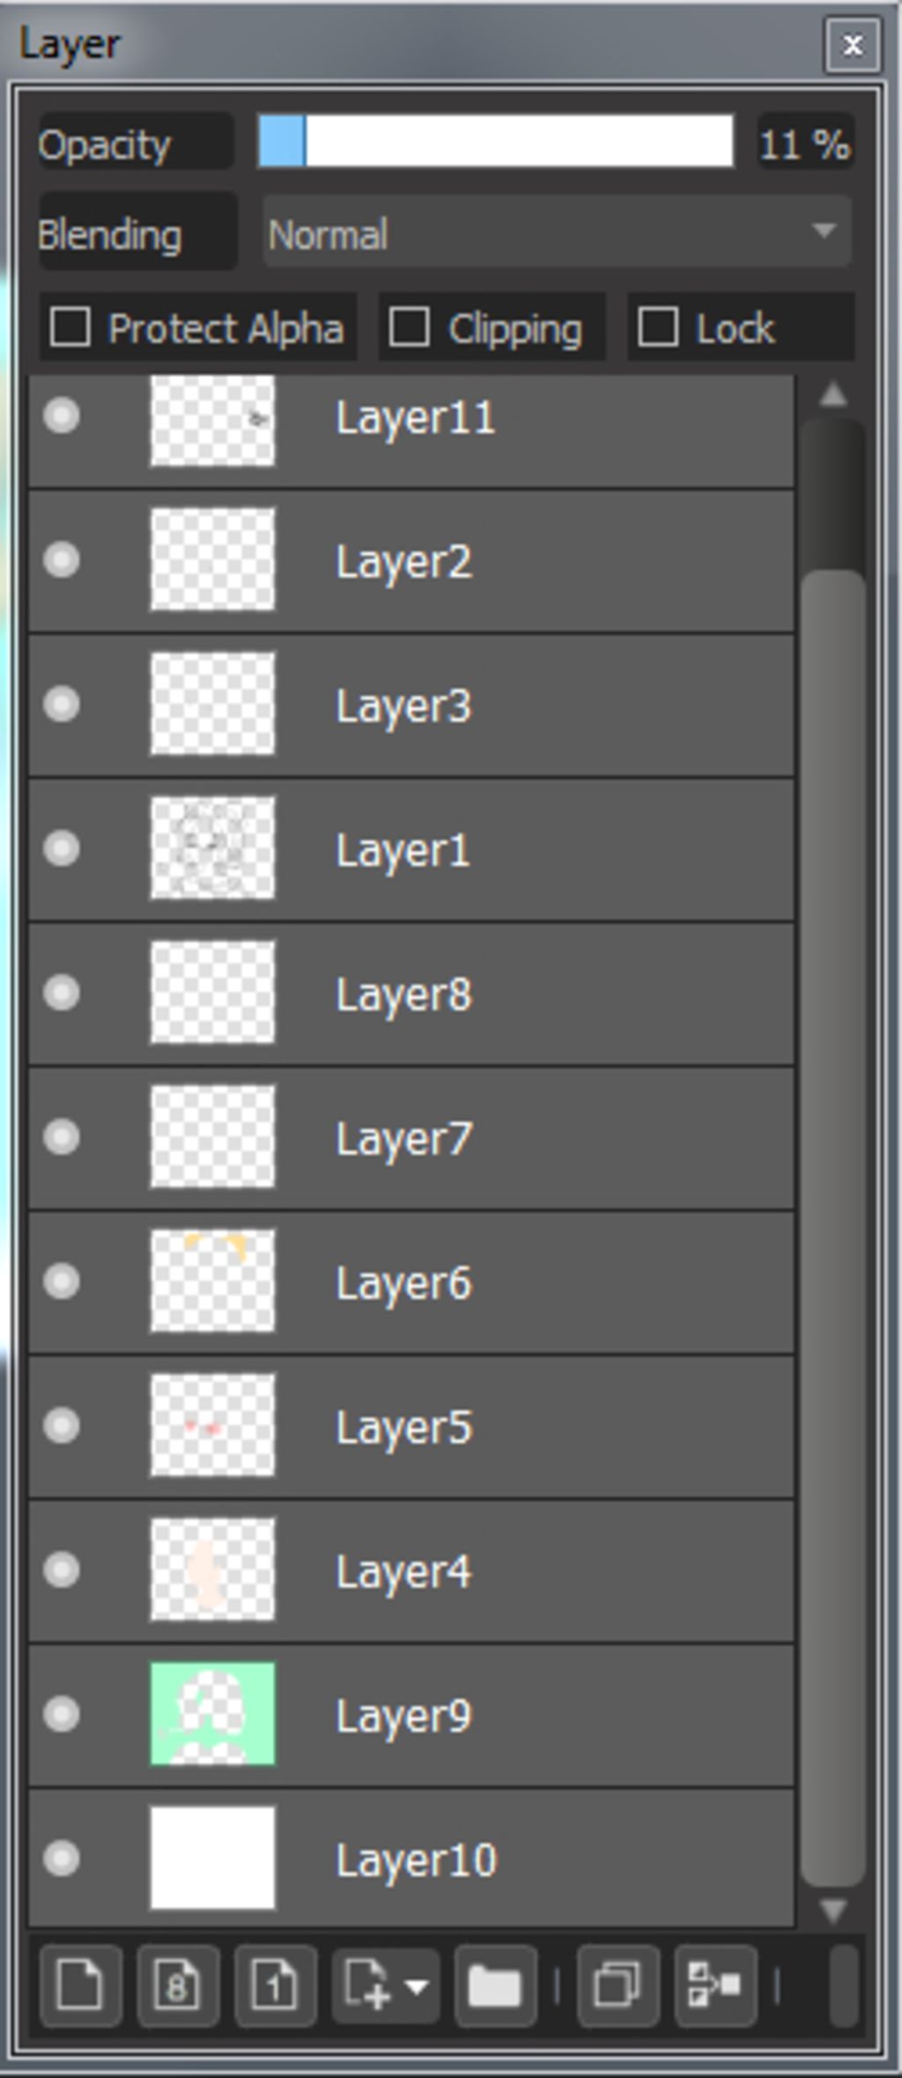Add a new 1-bit layer
The height and width of the screenshot is (2078, 902).
[x=276, y=1986]
